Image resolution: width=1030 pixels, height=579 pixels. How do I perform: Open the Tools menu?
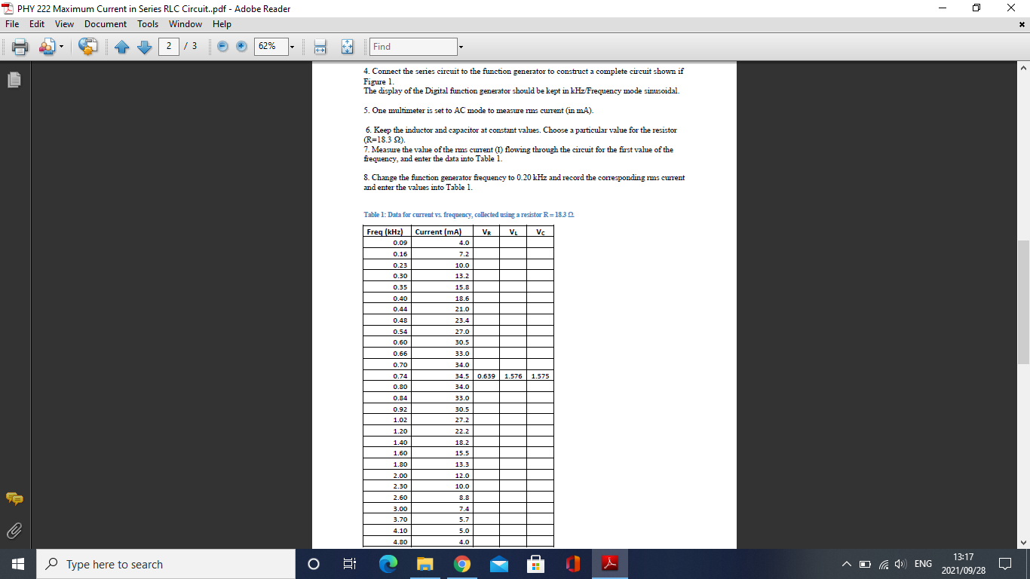pyautogui.click(x=148, y=24)
